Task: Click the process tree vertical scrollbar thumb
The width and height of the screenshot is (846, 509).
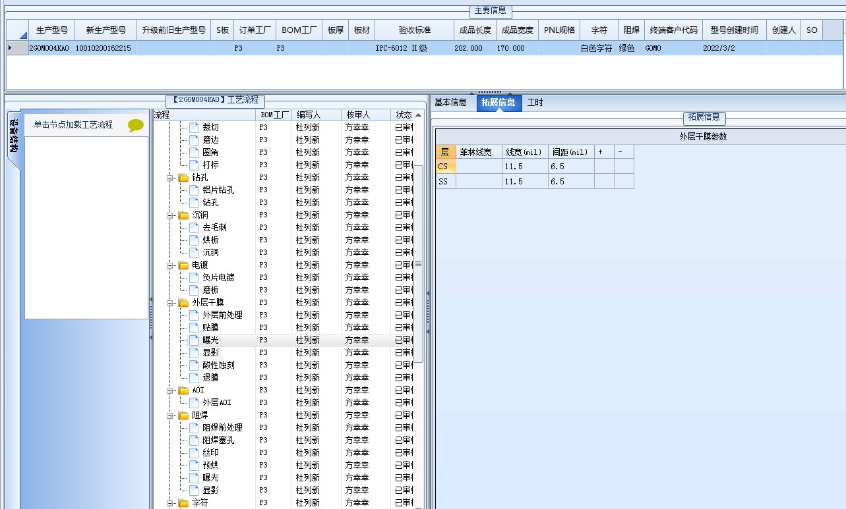Action: (x=418, y=263)
